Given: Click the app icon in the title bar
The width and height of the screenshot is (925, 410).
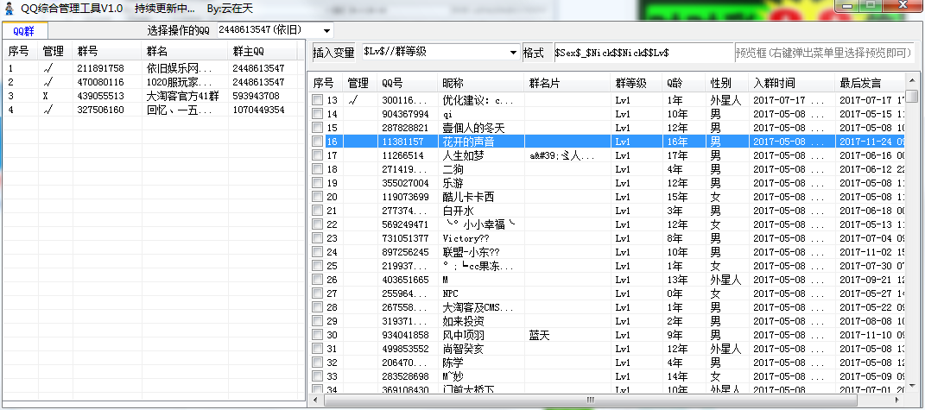Looking at the screenshot, I should (9, 8).
